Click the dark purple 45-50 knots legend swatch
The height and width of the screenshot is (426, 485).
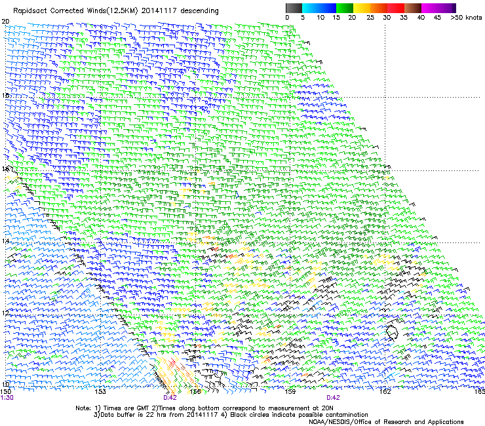tap(447, 8)
